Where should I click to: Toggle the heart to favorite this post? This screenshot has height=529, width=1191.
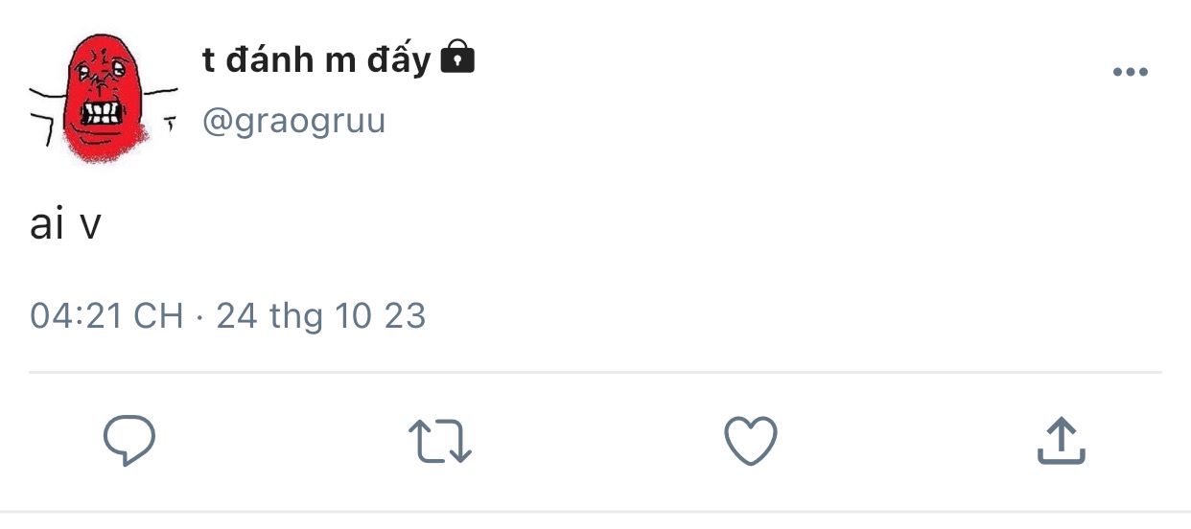pos(750,442)
